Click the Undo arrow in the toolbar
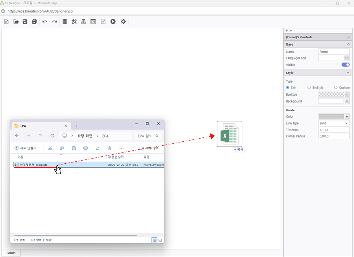This screenshot has height=257, width=354. coord(45,22)
